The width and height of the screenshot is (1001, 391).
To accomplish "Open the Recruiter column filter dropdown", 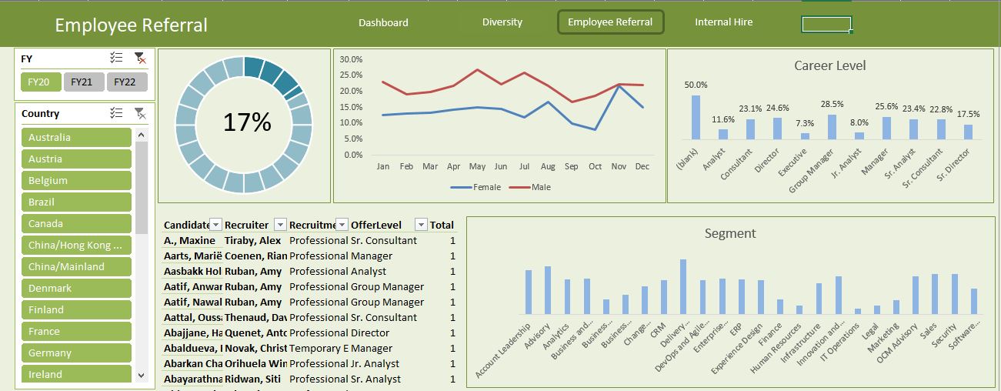I will pos(280,225).
